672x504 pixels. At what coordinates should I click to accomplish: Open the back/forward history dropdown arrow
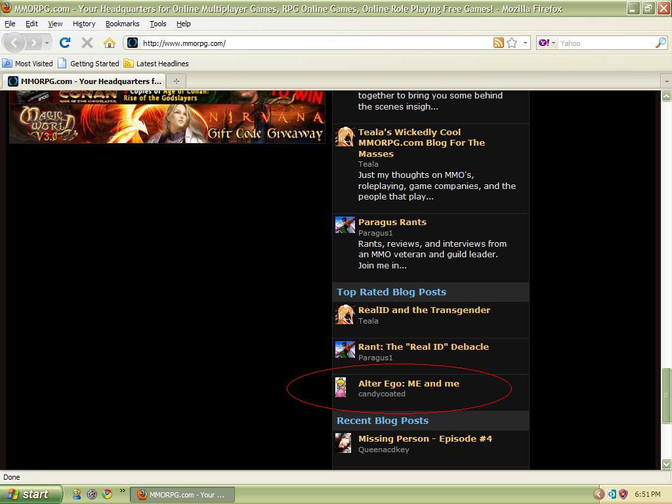tap(47, 43)
